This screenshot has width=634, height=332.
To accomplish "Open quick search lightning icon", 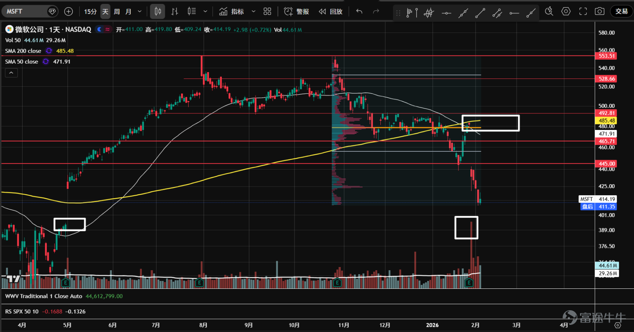I will [x=549, y=11].
